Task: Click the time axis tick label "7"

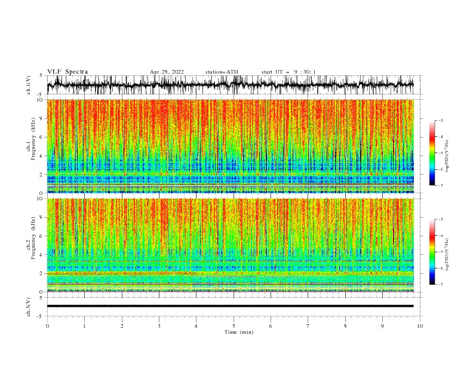Action: coord(308,326)
